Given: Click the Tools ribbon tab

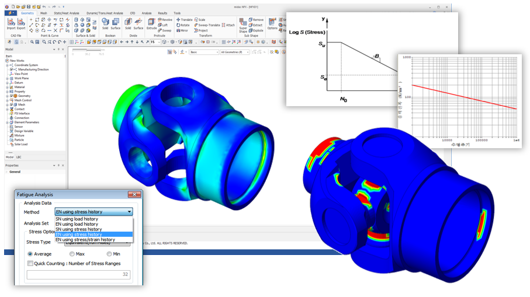Looking at the screenshot, I should tap(177, 13).
